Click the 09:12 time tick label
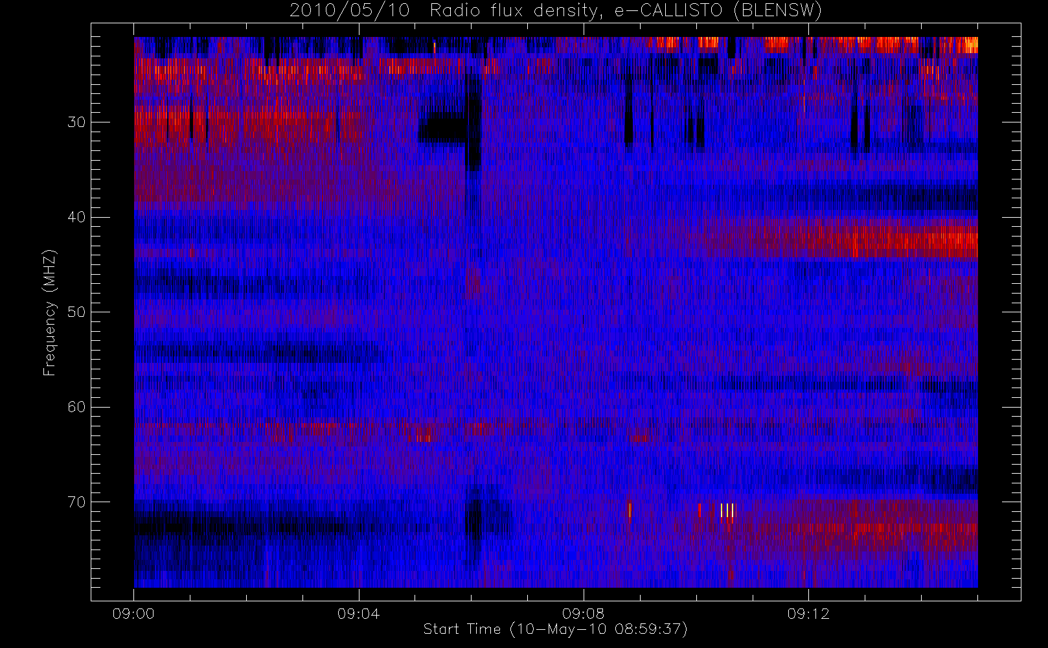This screenshot has height=648, width=1048. pyautogui.click(x=808, y=614)
